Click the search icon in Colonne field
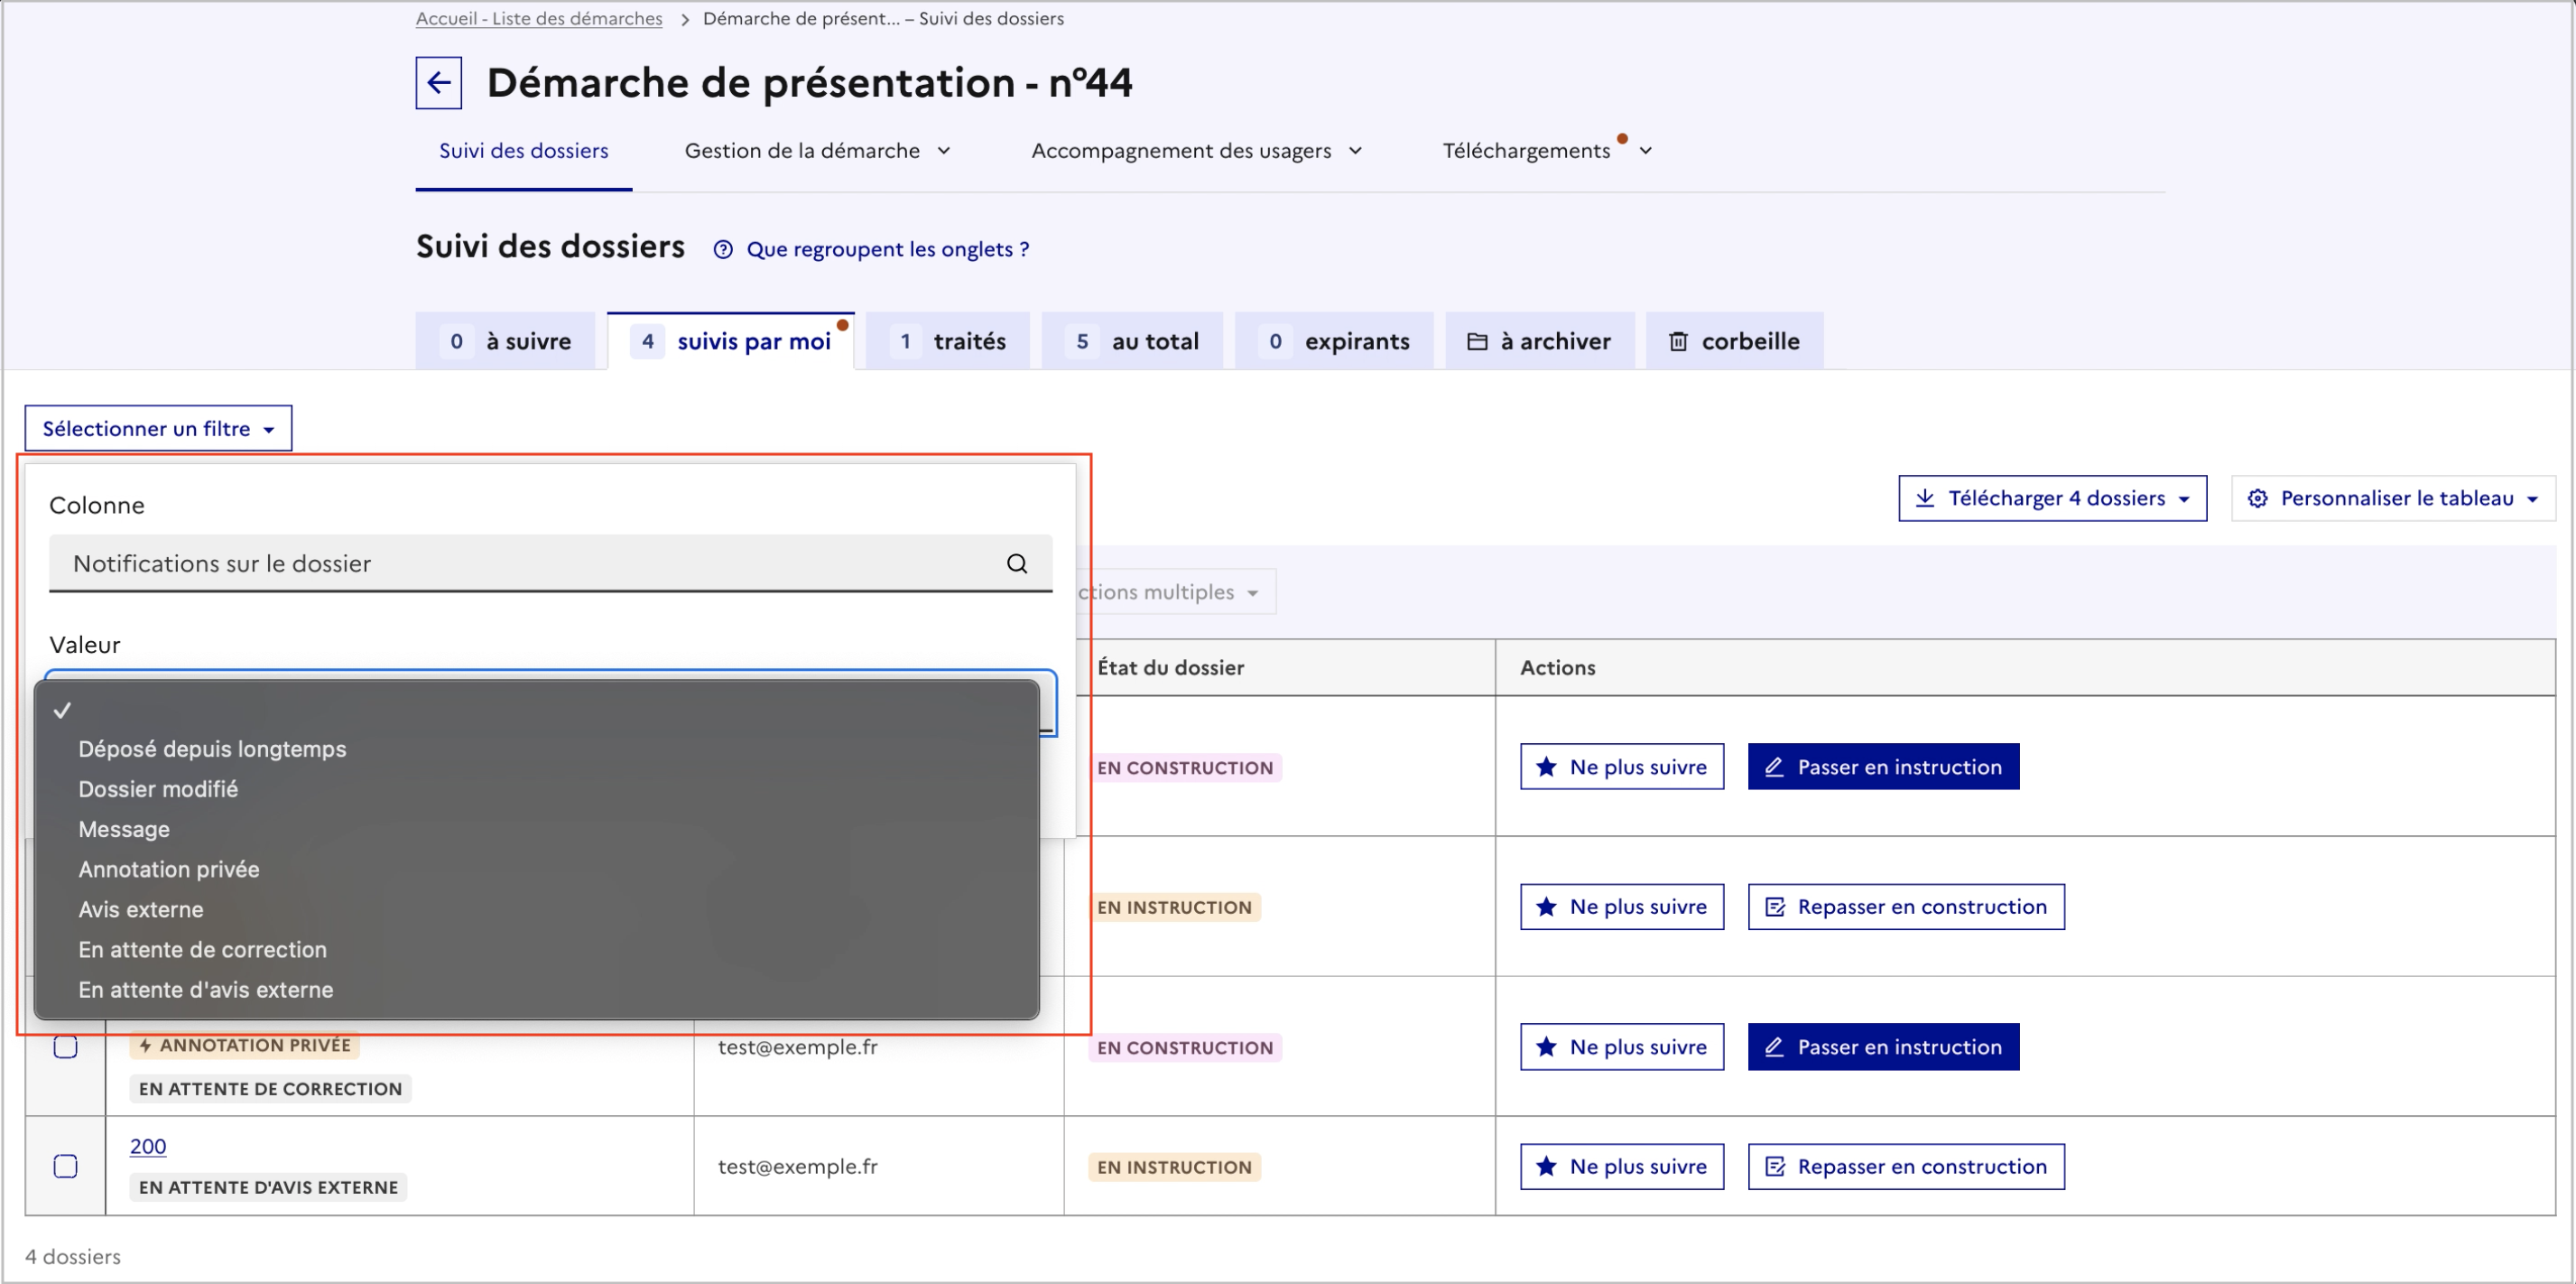The width and height of the screenshot is (2576, 1284). click(x=1016, y=563)
